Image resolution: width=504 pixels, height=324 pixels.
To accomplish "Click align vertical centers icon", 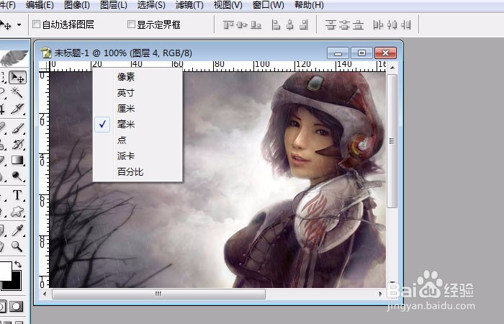I will [242, 24].
